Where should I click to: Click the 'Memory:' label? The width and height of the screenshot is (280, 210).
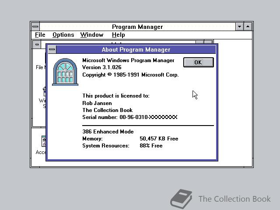[92, 139]
